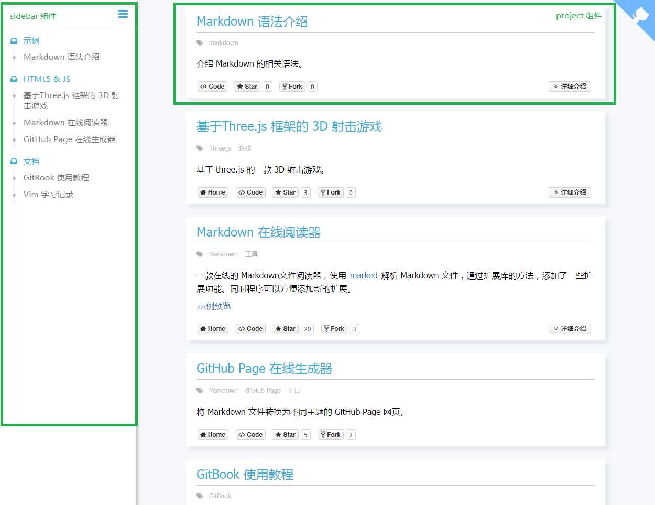Open the Markdown 语法介绍 project title
Image resolution: width=655 pixels, height=505 pixels.
point(252,22)
